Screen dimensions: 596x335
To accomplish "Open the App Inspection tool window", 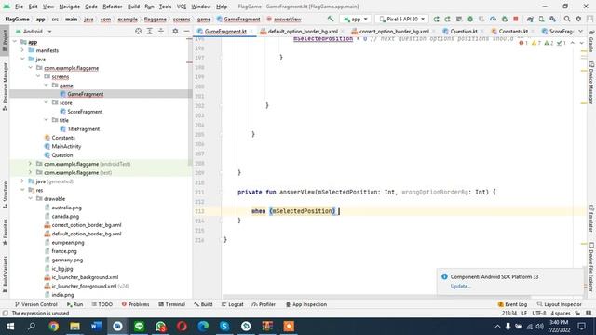I will pos(306,304).
